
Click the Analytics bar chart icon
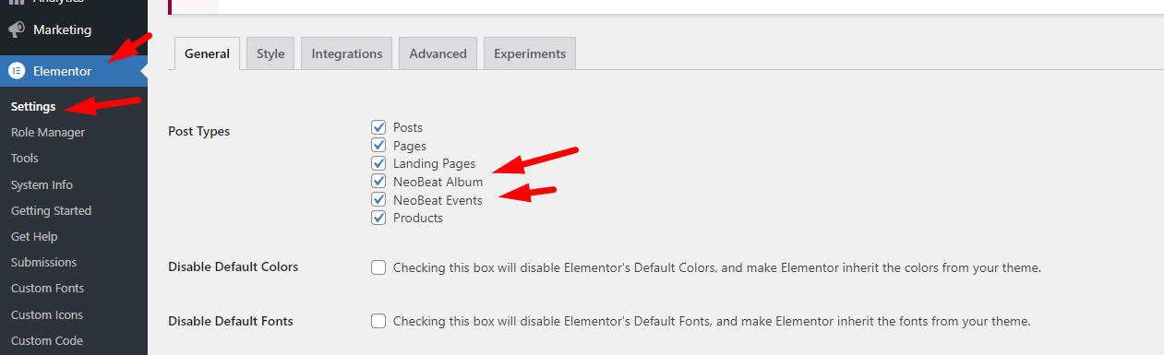pyautogui.click(x=17, y=3)
